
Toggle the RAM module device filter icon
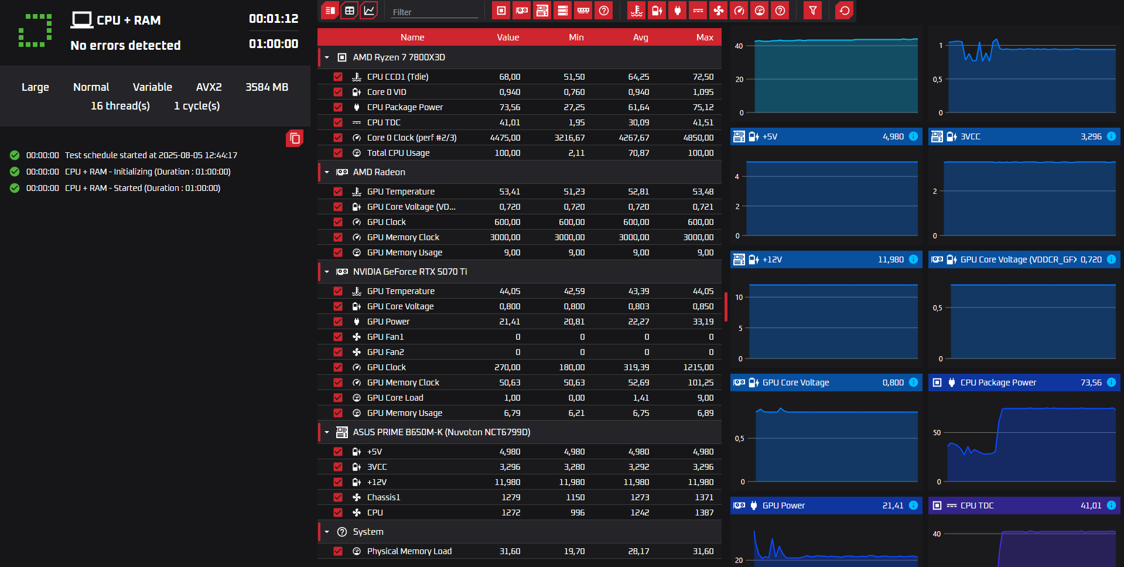[x=583, y=11]
